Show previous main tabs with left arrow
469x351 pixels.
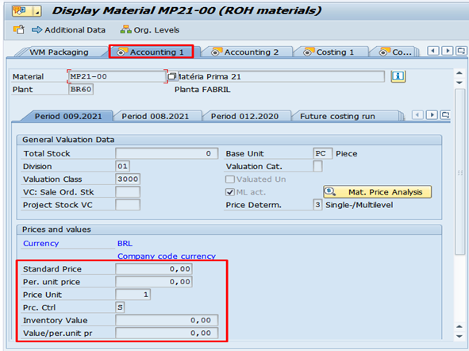(x=433, y=51)
